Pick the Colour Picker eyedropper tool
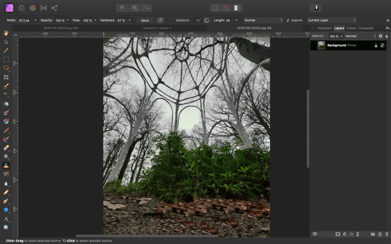 tap(6, 50)
